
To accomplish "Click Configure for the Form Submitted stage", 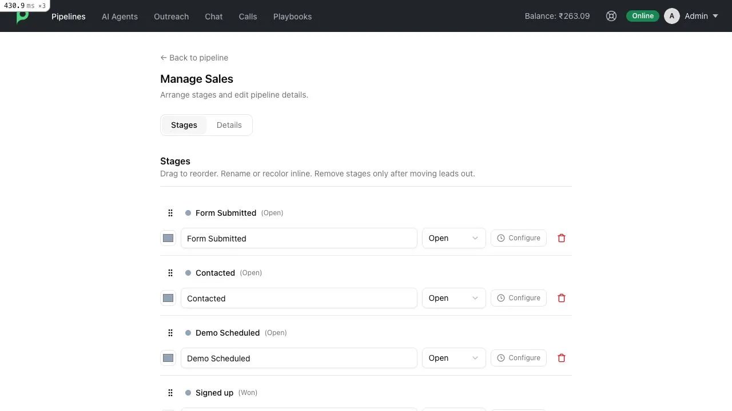I will coord(519,238).
